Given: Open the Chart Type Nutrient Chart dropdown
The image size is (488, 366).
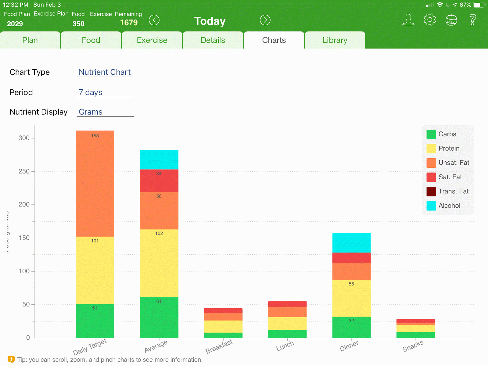Looking at the screenshot, I should pos(105,72).
